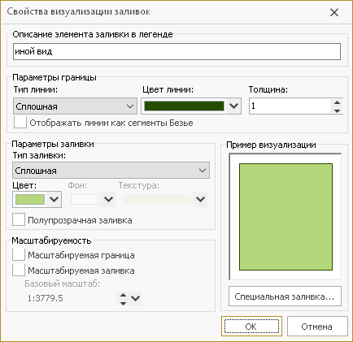
Task: Confirm with the OK button
Action: pos(251,327)
